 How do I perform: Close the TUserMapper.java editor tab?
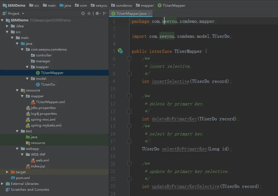(x=150, y=13)
